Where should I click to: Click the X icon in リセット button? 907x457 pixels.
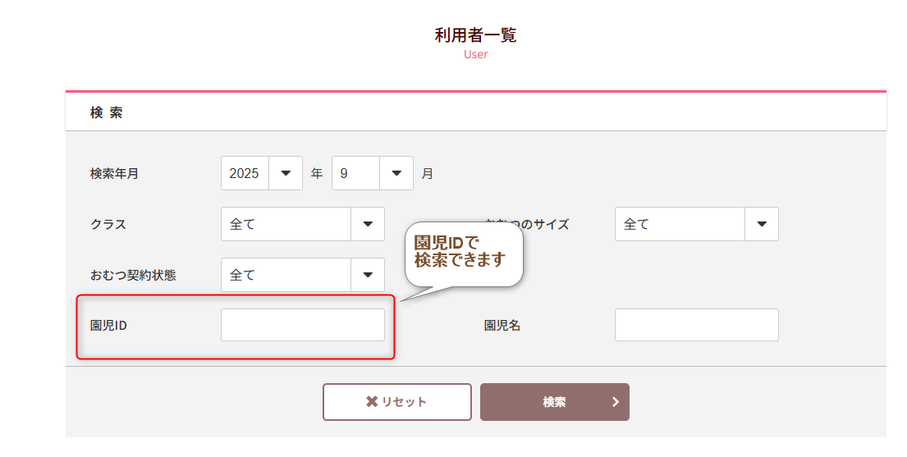tap(372, 401)
